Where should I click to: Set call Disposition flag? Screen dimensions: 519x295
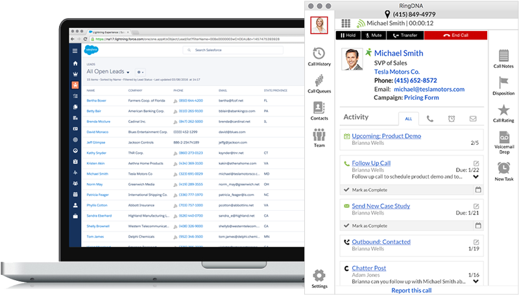coord(503,86)
